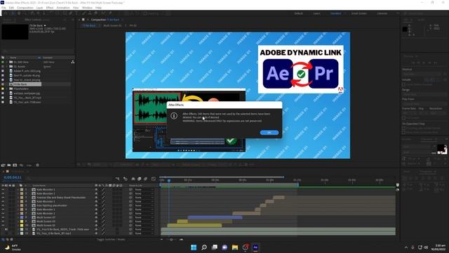Open the Window menu
This screenshot has height=253, width=449.
(87, 8)
